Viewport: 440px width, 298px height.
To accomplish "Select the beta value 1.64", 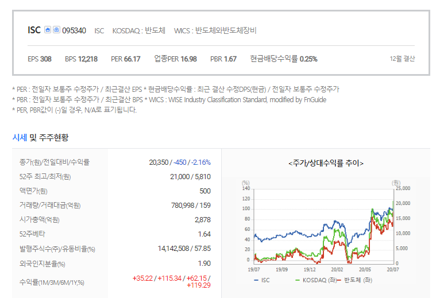I will click(x=204, y=234).
